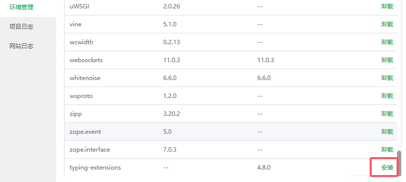This screenshot has width=406, height=182.
Task: Switch to 项目日志 in the sidebar
Action: pyautogui.click(x=21, y=27)
